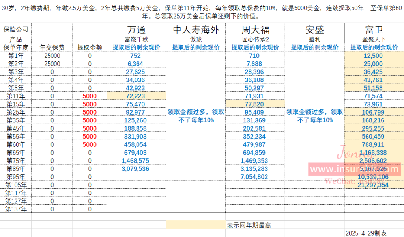Select the value 42,923
Viewport: 404px width, 237px height.
click(x=135, y=88)
